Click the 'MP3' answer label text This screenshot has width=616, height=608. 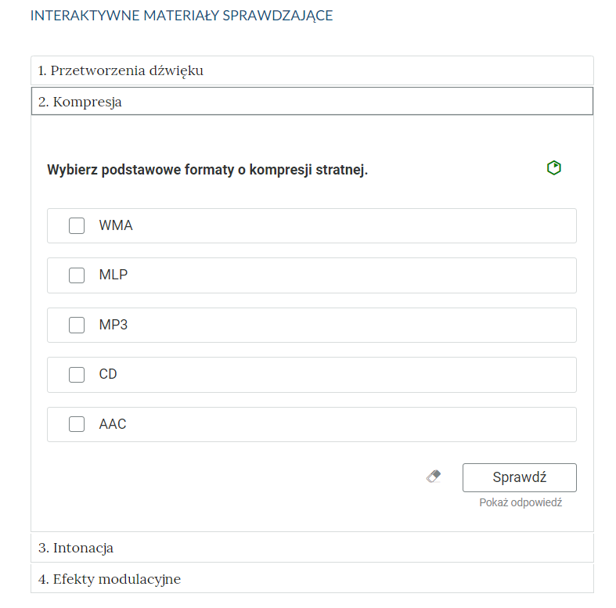[x=113, y=325]
